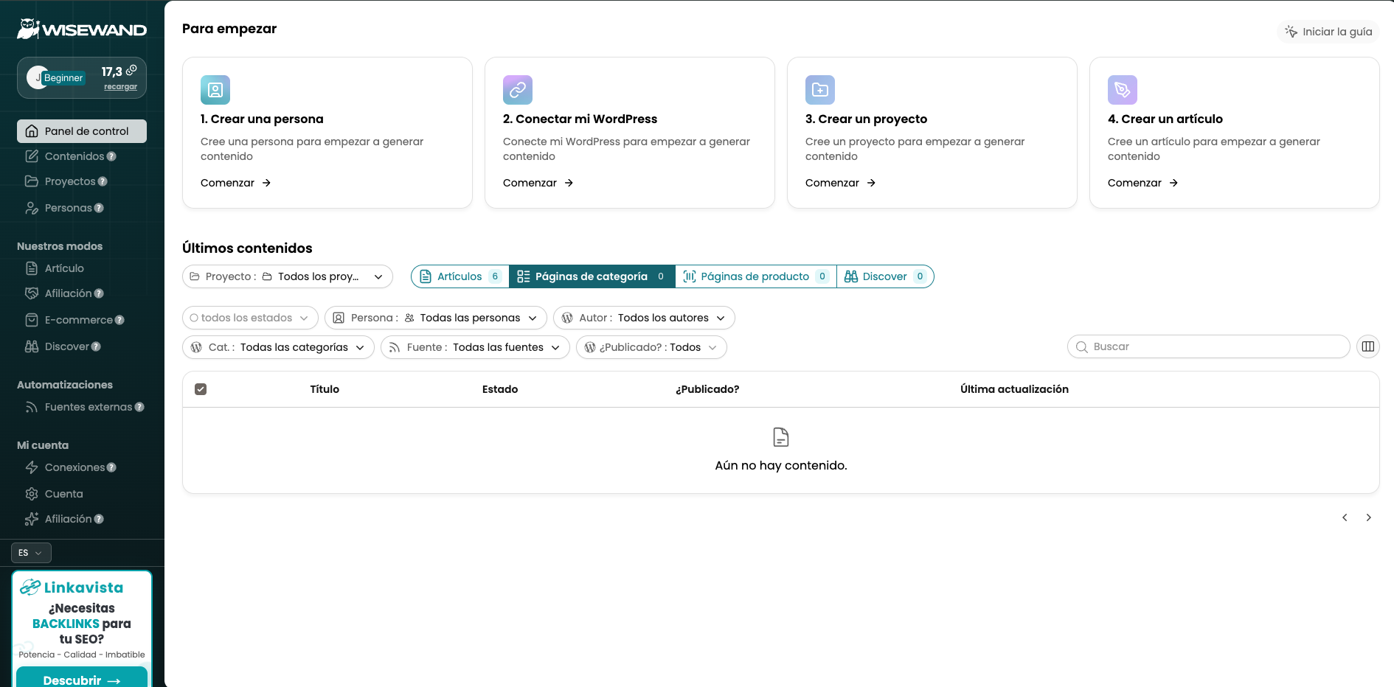Open Personas in the sidebar
This screenshot has width=1394, height=687.
point(68,208)
